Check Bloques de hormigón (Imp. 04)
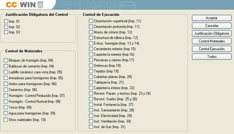Image resolution: width=234 pixels, height=134 pixels. (x=6, y=60)
